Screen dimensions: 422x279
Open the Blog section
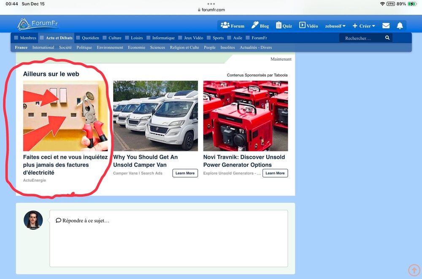click(x=260, y=26)
